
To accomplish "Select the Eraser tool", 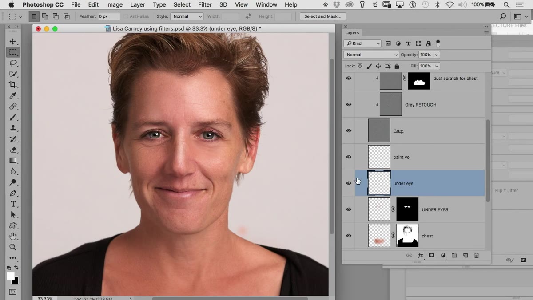I will (13, 150).
